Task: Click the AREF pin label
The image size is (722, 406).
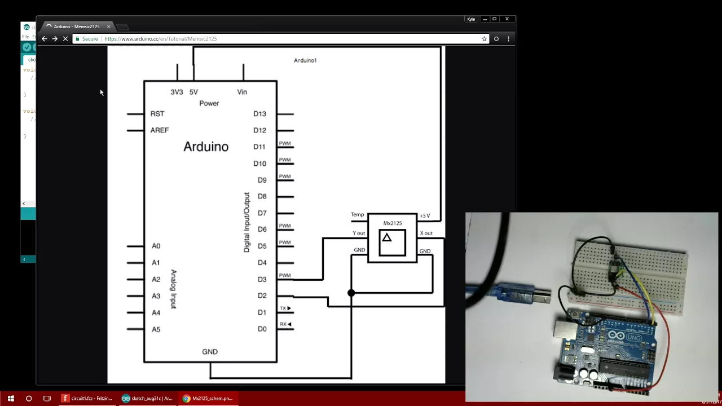Action: [x=160, y=130]
